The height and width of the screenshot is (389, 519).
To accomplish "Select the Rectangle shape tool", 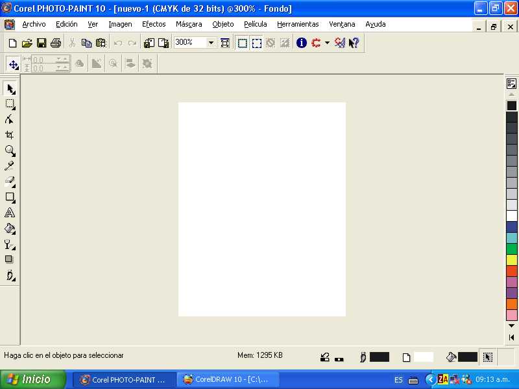I will click(x=10, y=197).
